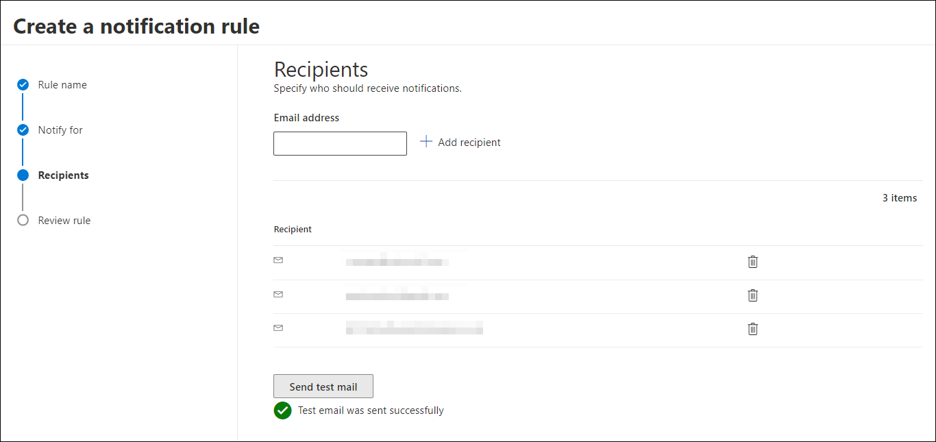Click the green success checkmark icon

(x=282, y=410)
